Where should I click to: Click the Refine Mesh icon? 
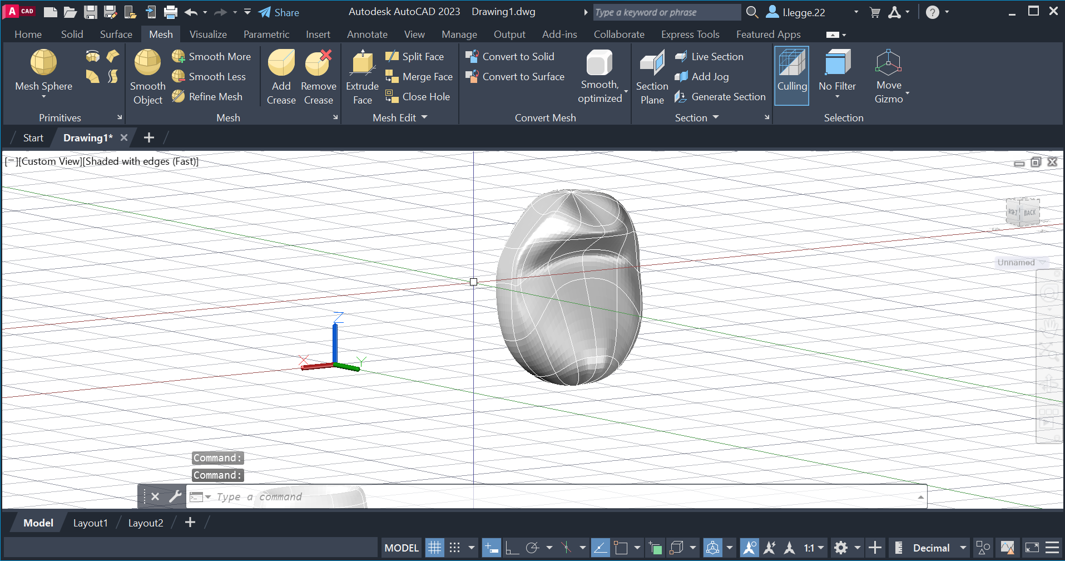tap(179, 96)
